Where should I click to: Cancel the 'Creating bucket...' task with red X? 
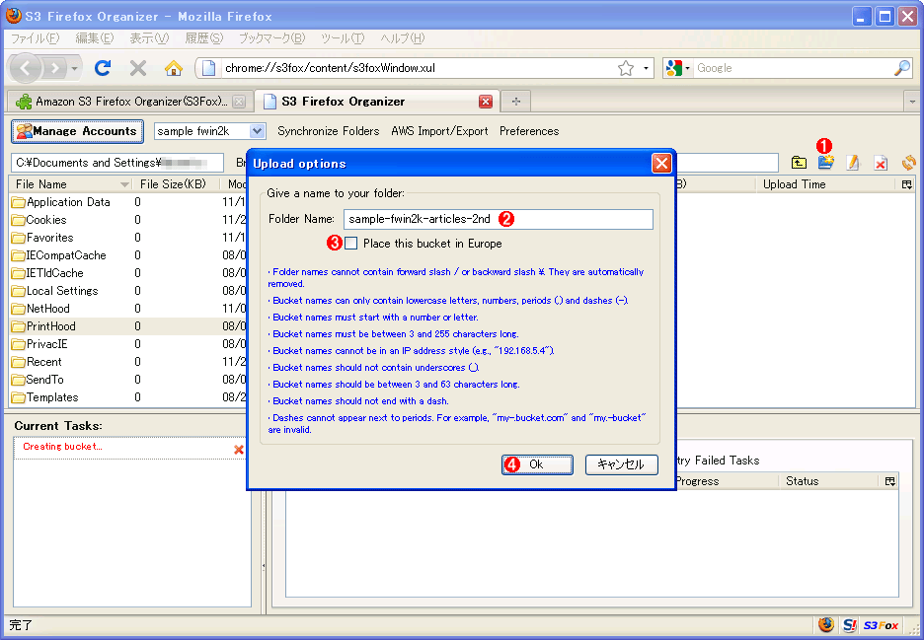(x=239, y=450)
